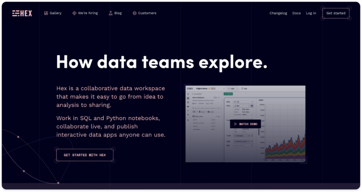Open the We're hiring page
The image size is (362, 193).
click(88, 13)
